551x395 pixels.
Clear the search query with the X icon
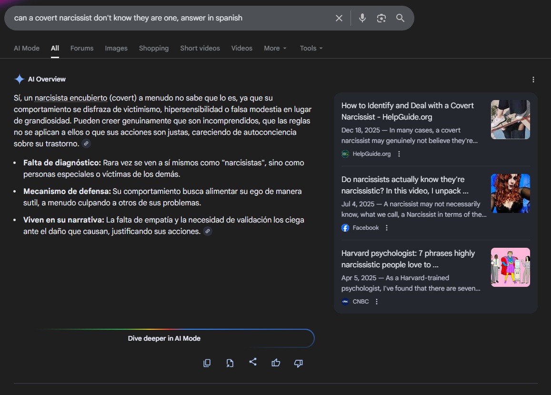point(339,18)
